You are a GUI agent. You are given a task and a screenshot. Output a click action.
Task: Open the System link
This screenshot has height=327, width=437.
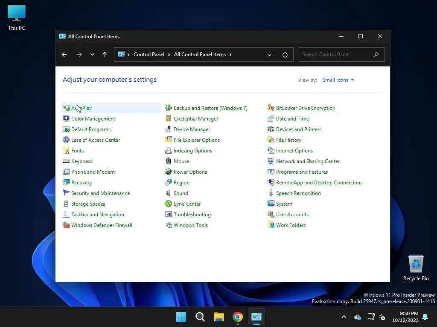coord(284,204)
